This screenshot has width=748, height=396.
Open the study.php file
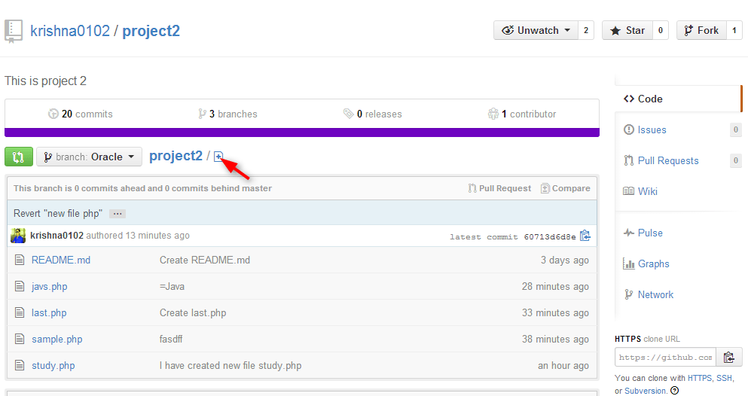point(53,365)
